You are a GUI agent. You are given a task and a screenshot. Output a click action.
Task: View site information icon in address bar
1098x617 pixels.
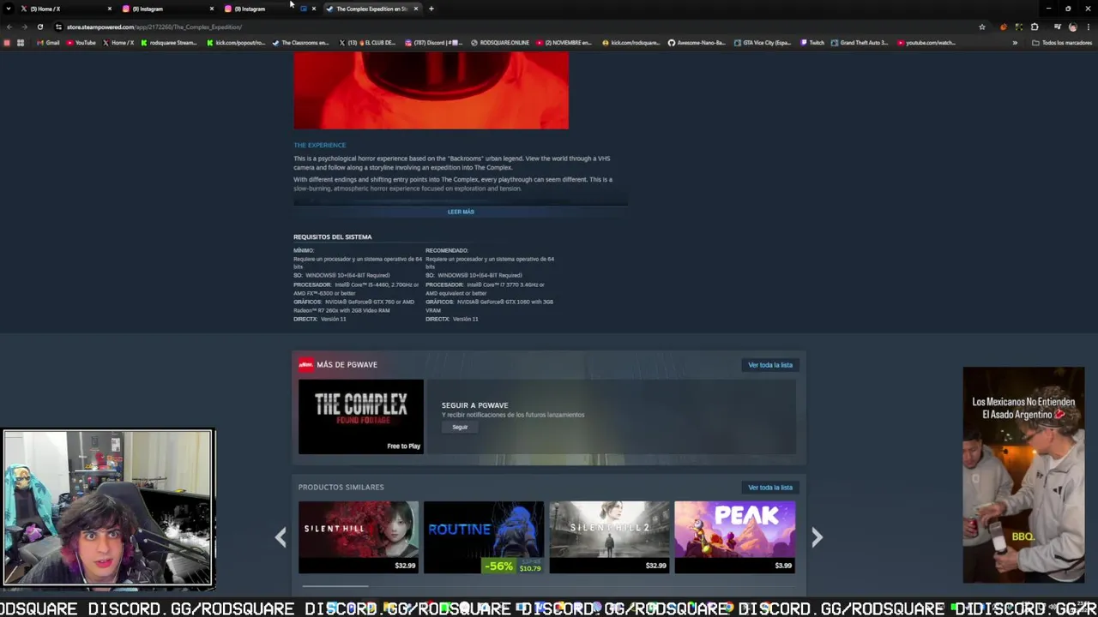(60, 27)
